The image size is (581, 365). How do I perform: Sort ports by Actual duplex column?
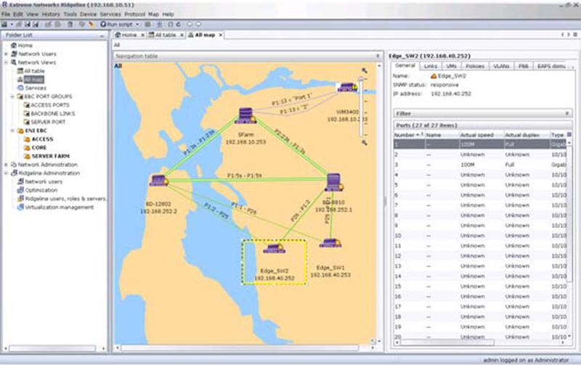pyautogui.click(x=526, y=135)
